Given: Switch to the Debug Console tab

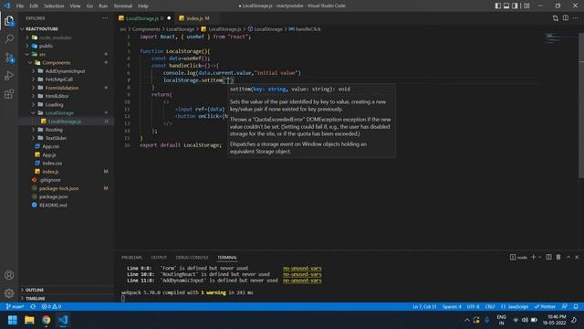Looking at the screenshot, I should click(192, 258).
